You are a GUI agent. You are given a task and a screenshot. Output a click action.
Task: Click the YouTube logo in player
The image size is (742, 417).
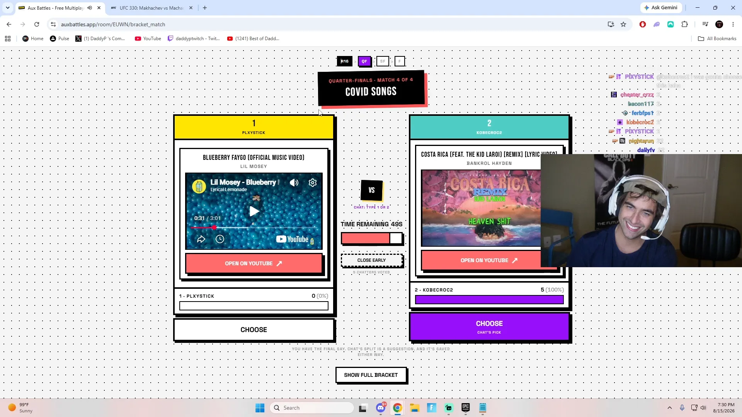point(292,239)
